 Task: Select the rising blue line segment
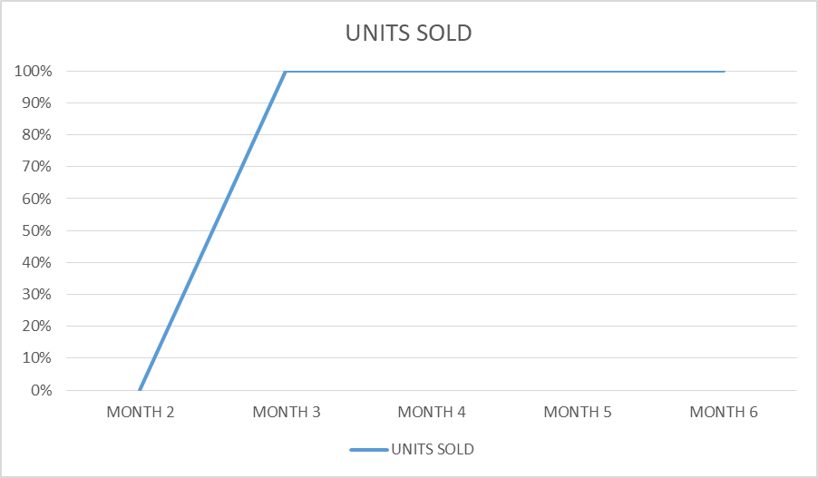pos(213,230)
